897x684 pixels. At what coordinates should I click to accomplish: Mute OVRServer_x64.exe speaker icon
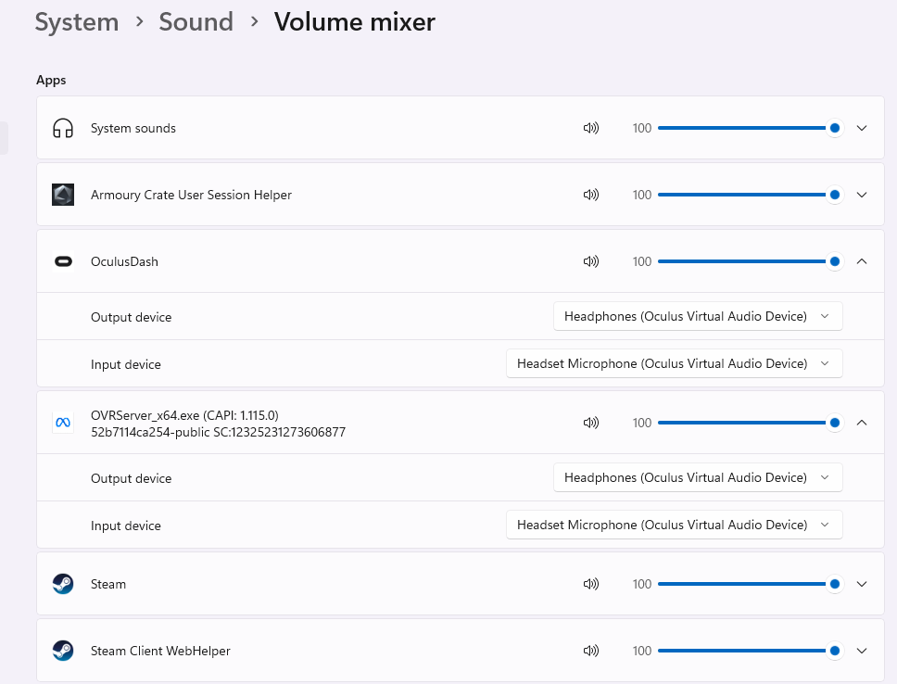pyautogui.click(x=591, y=423)
